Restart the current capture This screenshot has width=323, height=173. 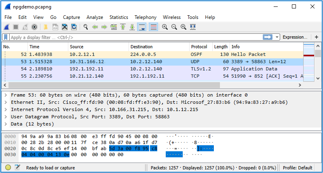(25, 27)
